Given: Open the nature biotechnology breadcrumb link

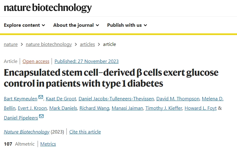Looking at the screenshot, I should (x=49, y=44).
